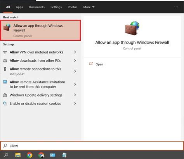Image resolution: width=184 pixels, height=159 pixels.
Task: Expand arrow for VPN over metered networks
Action: point(75,52)
